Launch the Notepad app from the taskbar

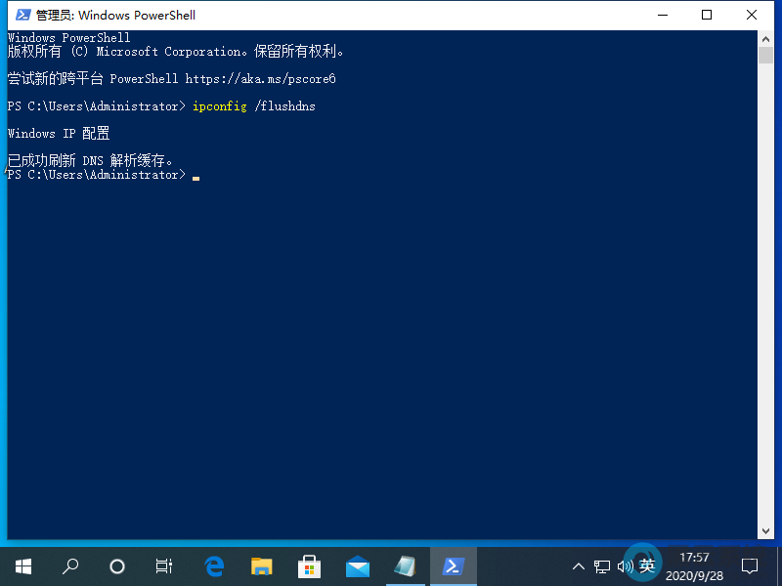[x=406, y=565]
